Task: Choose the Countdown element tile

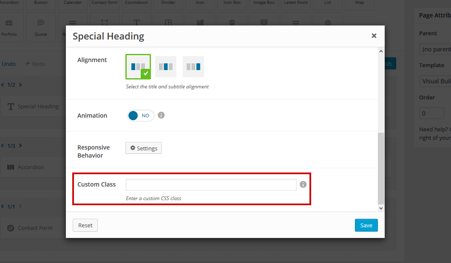Action: [x=136, y=4]
